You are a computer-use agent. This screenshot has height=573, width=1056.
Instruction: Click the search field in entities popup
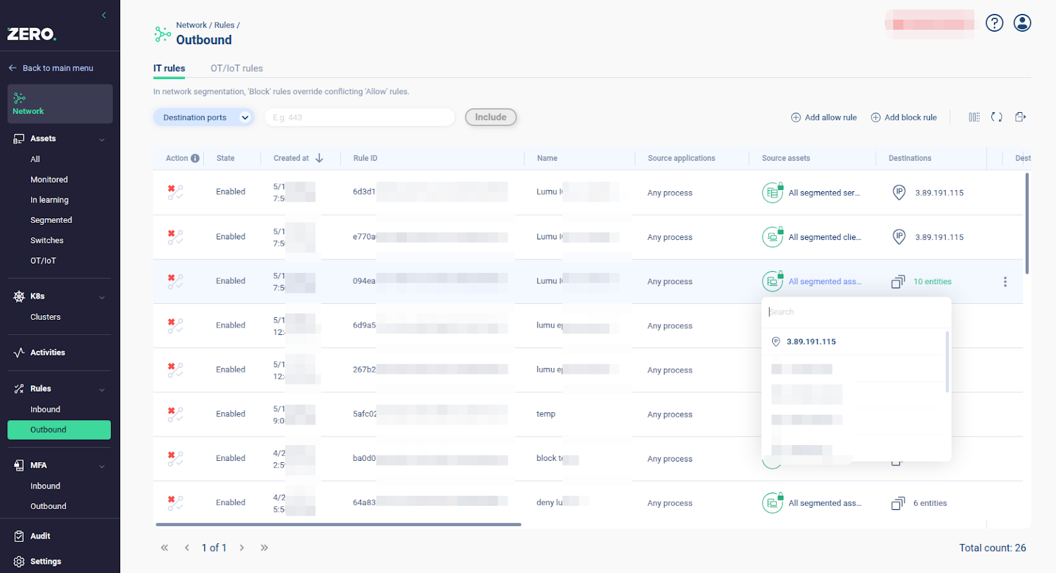click(x=855, y=312)
